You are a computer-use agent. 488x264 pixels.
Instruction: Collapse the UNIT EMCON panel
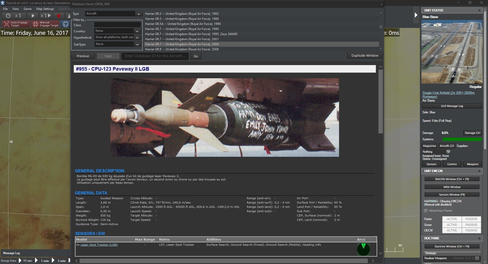pos(479,171)
